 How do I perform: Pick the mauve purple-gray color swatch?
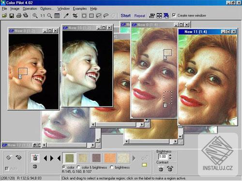(x=96, y=158)
